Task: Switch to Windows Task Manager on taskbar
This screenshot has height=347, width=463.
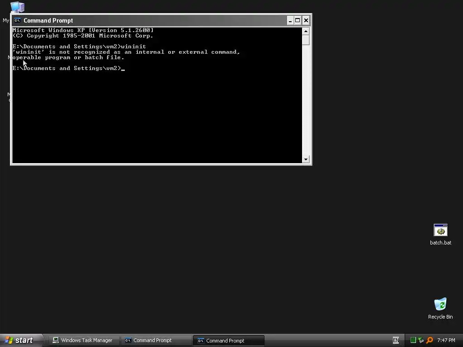Action: 83,340
